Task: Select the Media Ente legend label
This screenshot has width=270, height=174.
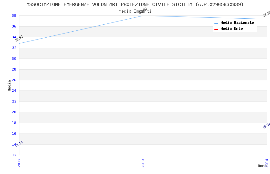Action: point(232,29)
